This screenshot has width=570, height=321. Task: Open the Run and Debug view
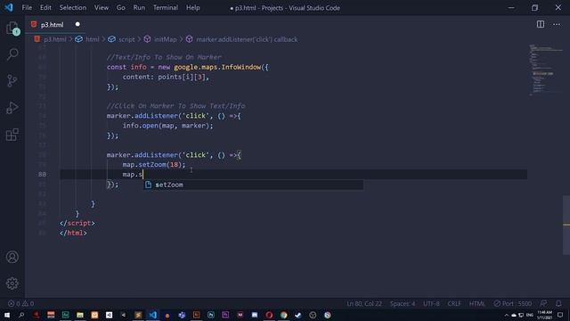pyautogui.click(x=12, y=108)
